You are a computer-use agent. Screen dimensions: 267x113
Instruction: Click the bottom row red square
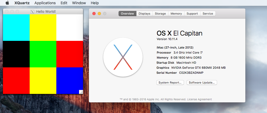click(x=16, y=81)
